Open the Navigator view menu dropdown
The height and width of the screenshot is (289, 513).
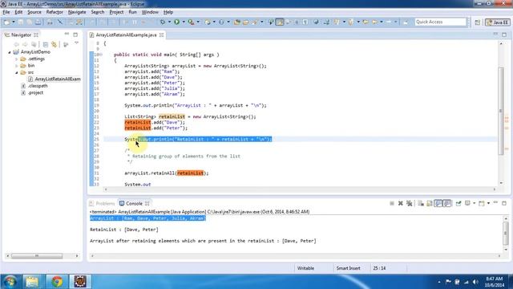[77, 43]
